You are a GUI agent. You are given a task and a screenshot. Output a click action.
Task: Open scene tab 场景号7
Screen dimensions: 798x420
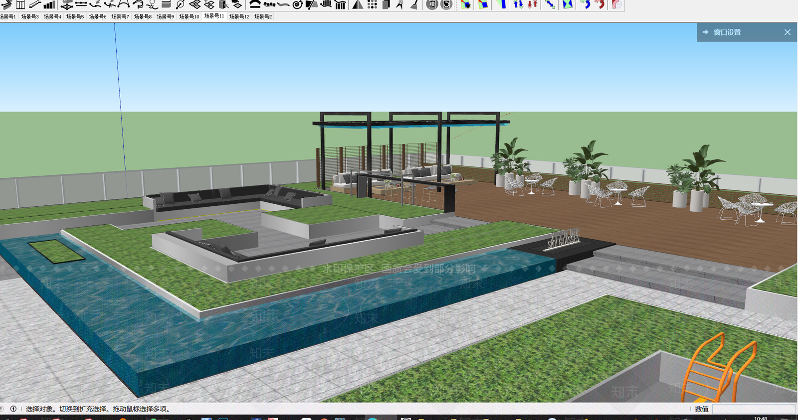click(120, 16)
